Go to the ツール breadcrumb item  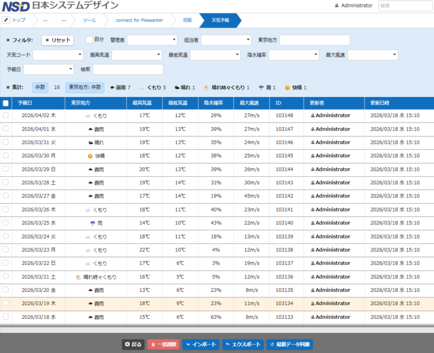point(90,20)
